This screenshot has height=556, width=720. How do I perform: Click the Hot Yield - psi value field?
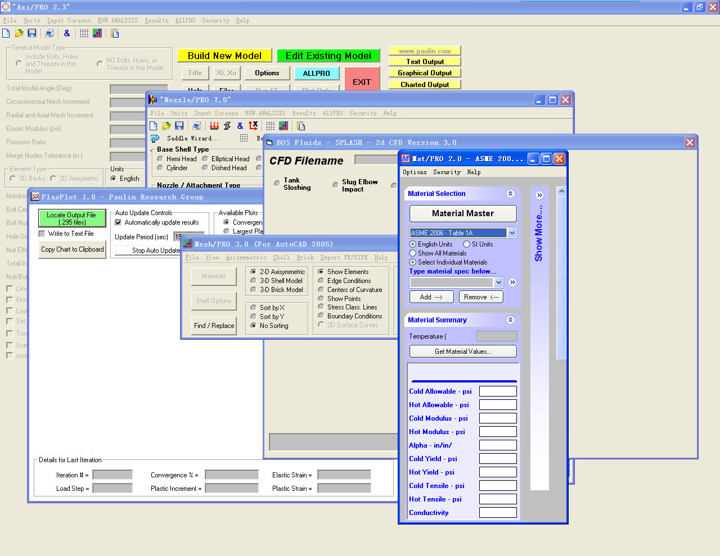498,472
